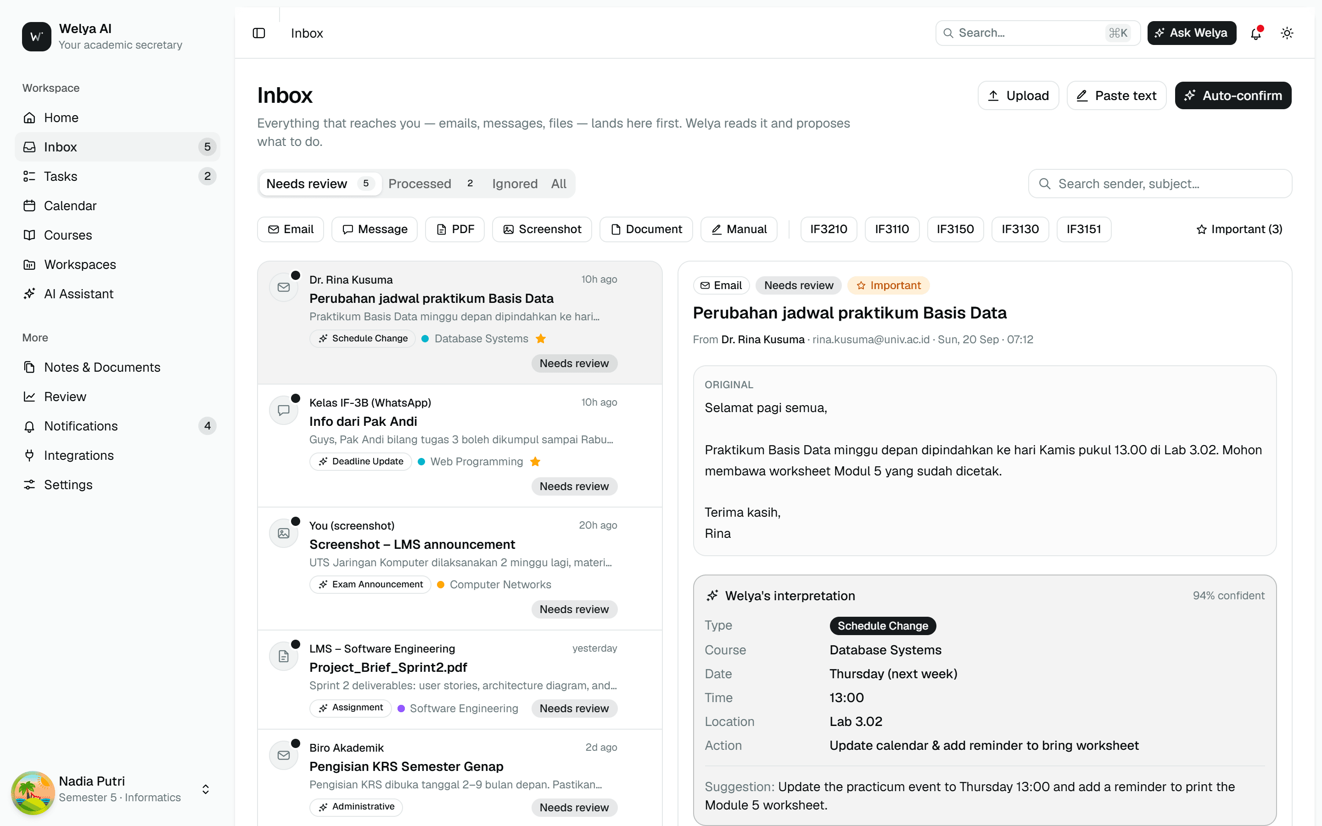This screenshot has width=1322, height=826.
Task: Click the star on the Web Programming item
Action: pos(535,462)
